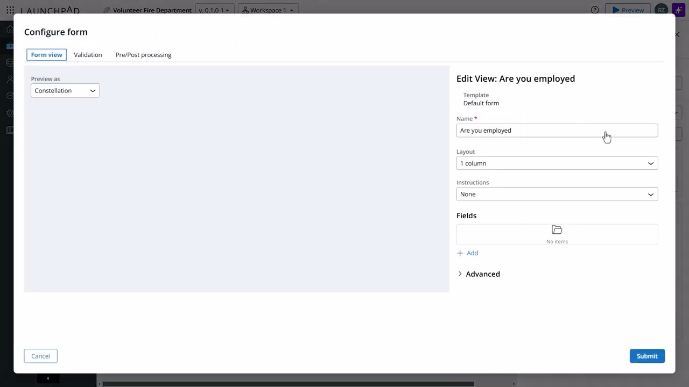Click the Cancel button
Image resolution: width=689 pixels, height=387 pixels.
tap(40, 356)
